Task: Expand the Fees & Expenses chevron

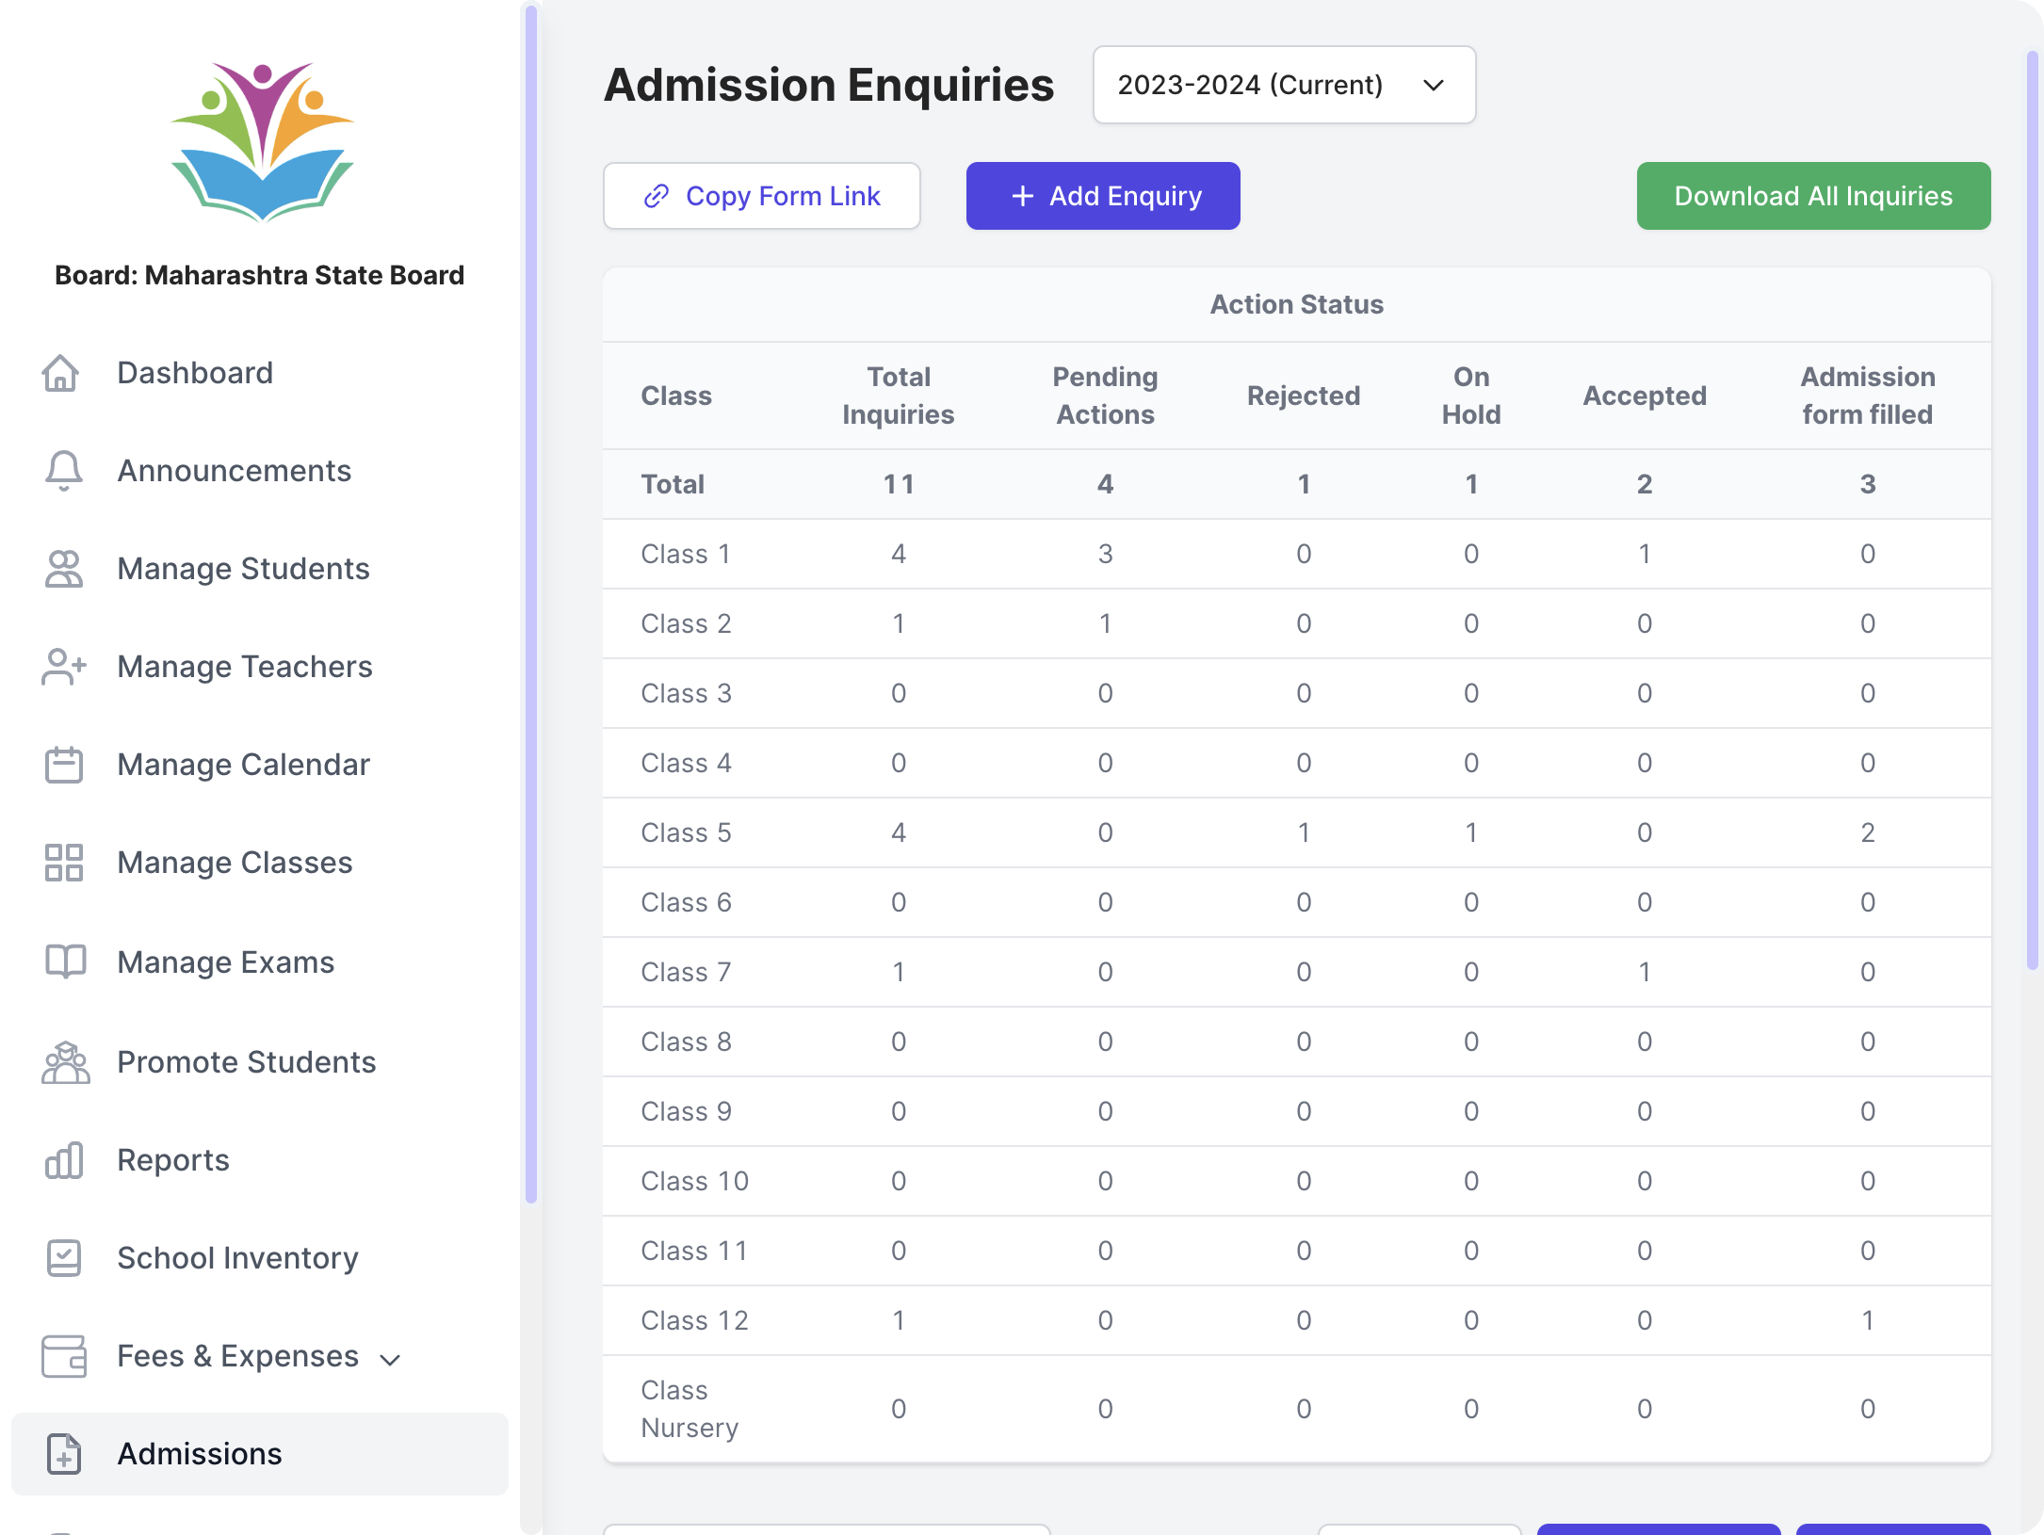Action: [x=390, y=1359]
